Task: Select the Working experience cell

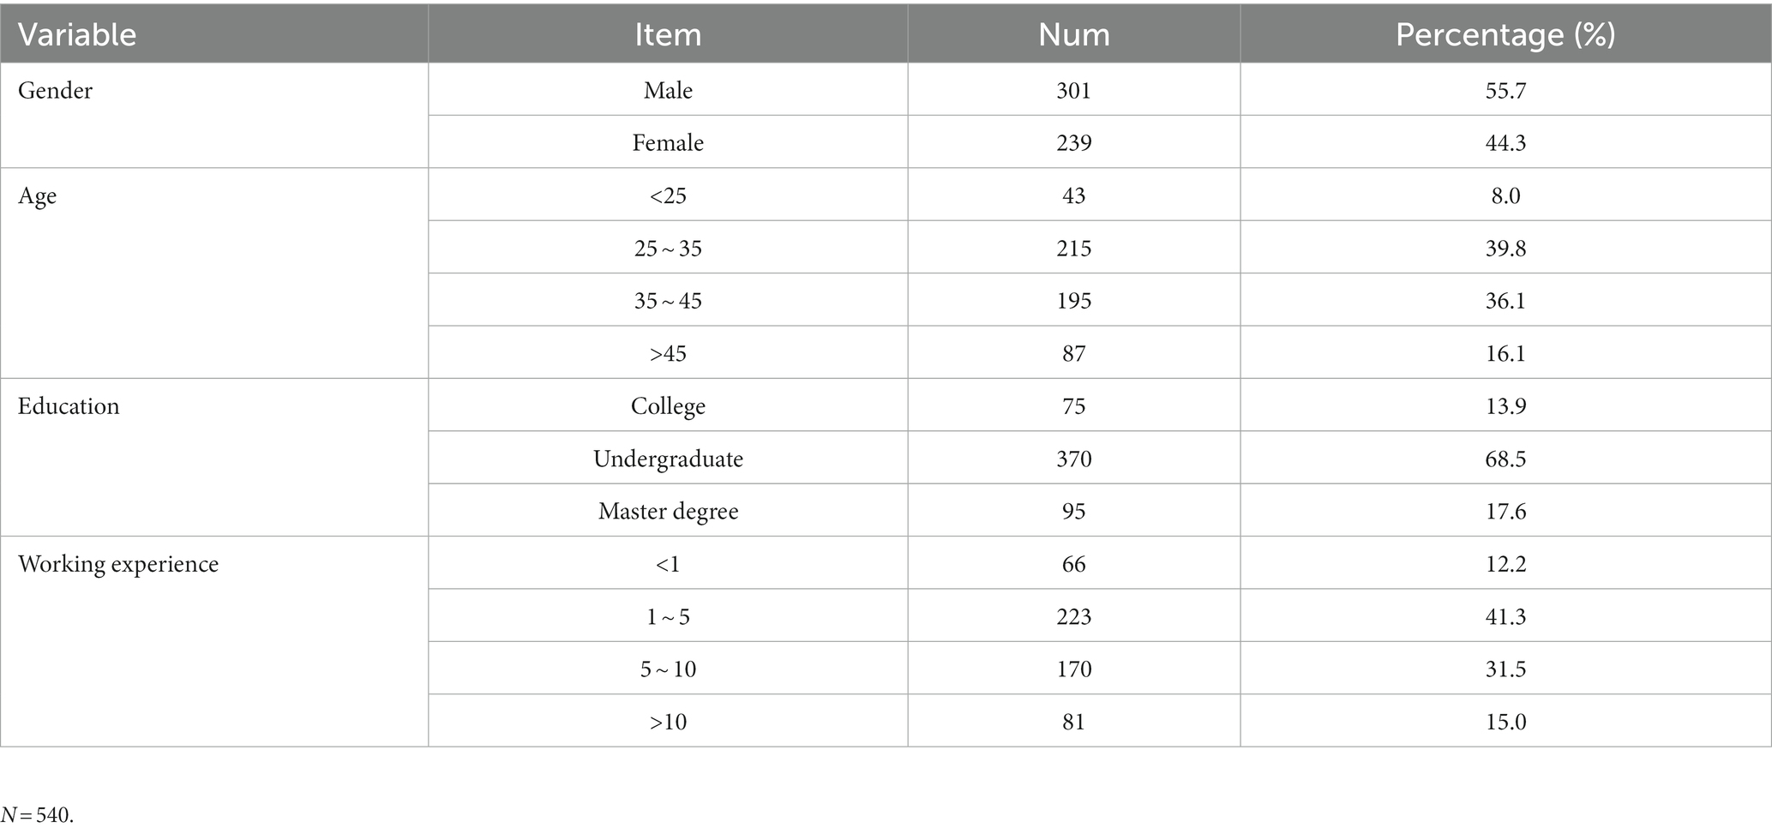Action: click(x=214, y=642)
